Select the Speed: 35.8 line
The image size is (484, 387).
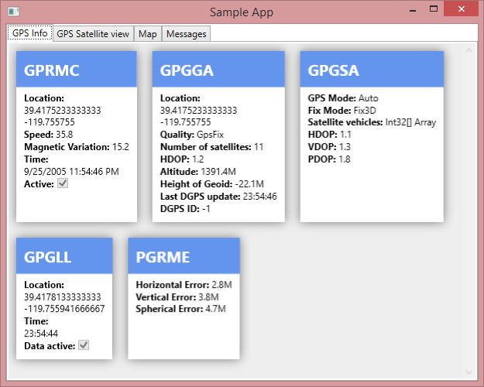(x=49, y=135)
